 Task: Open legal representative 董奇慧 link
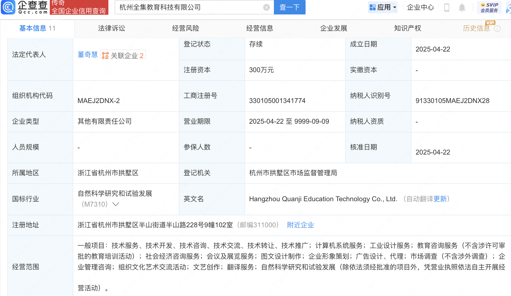coord(87,55)
